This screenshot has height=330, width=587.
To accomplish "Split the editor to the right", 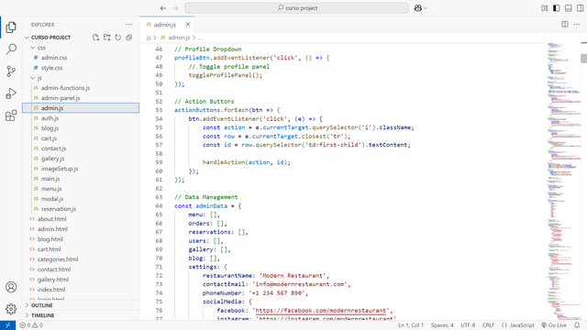I will 565,25.
